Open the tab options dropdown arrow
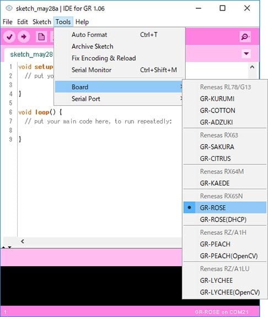This screenshot has width=268, height=317. (x=246, y=53)
